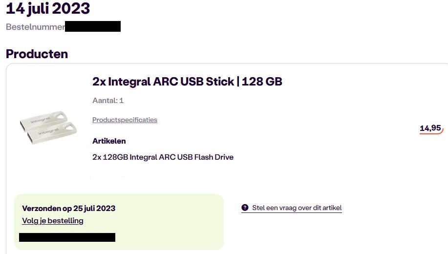
Task: Follow the 'Volg je bestelling' tracking link
Action: click(x=53, y=221)
